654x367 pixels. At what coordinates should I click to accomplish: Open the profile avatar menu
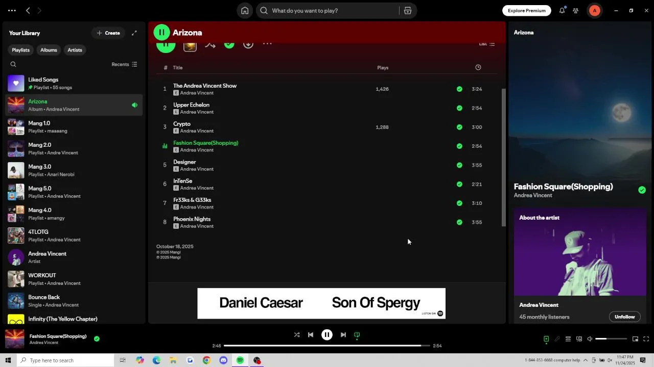(x=594, y=10)
